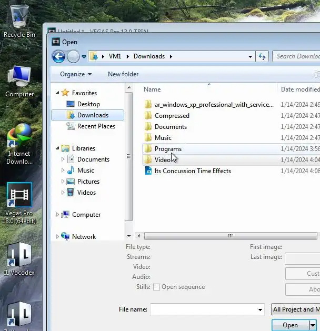Click navigation pane scroll down arrow
320x331 pixels.
(129, 236)
